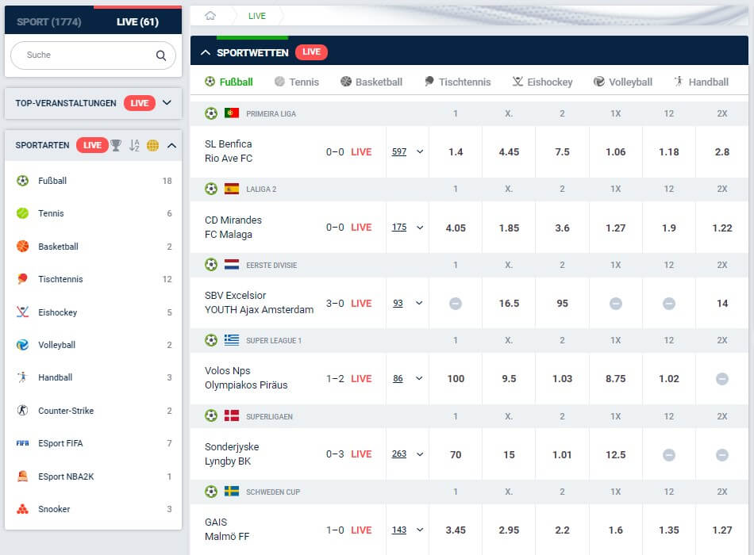The width and height of the screenshot is (754, 555).
Task: Click the Tennis ball icon in sidebar
Action: 22,213
